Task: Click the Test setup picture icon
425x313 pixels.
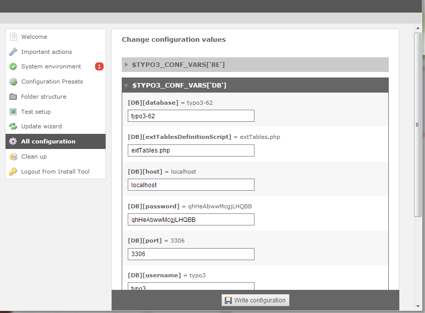Action: click(13, 112)
